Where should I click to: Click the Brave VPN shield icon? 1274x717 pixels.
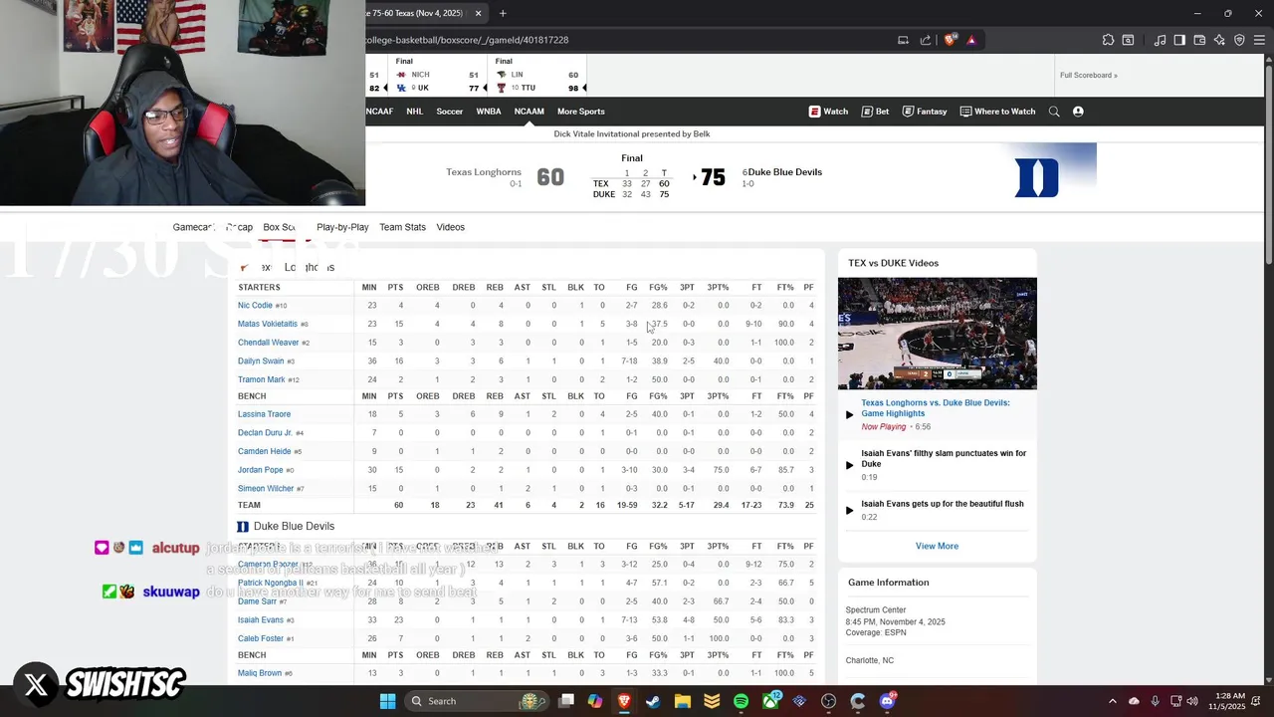click(1239, 40)
